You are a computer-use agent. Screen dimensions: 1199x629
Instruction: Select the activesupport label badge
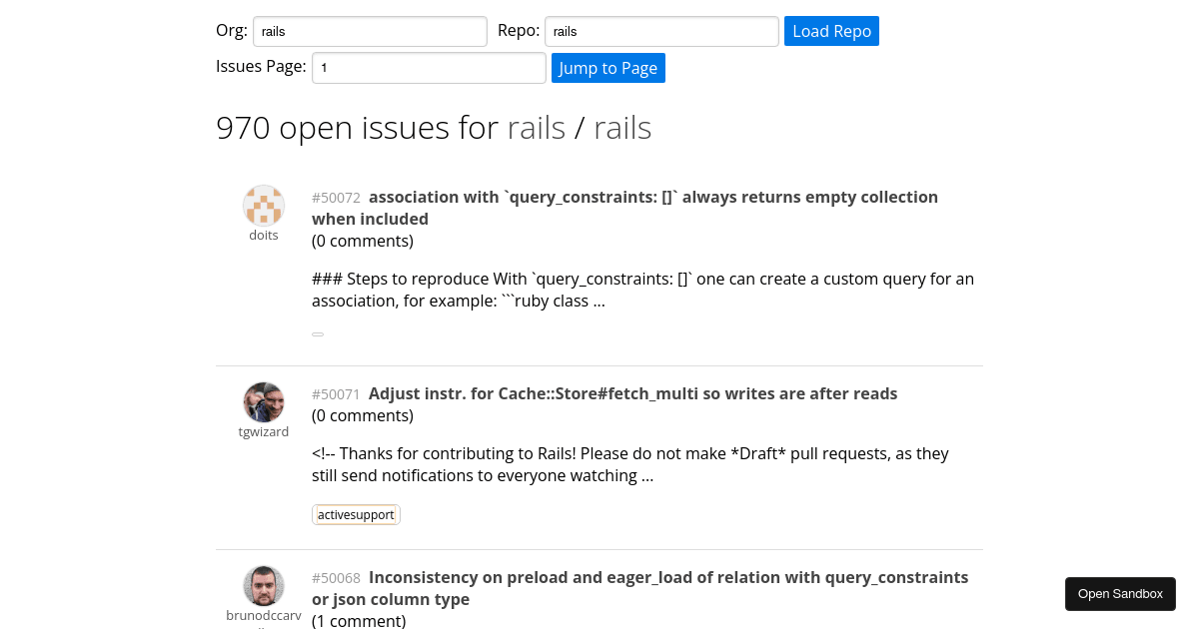pos(356,514)
